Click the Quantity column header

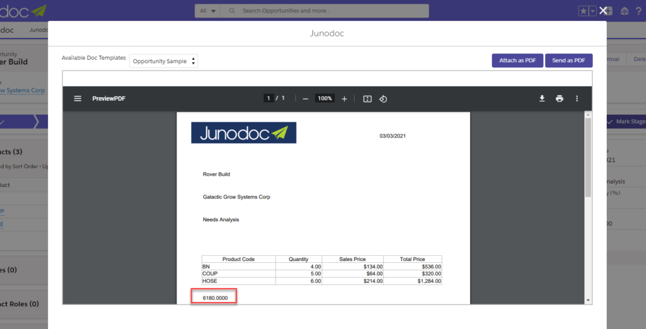tap(298, 259)
